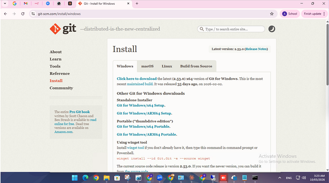
Task: Open the Build from Source tab
Action: click(196, 66)
